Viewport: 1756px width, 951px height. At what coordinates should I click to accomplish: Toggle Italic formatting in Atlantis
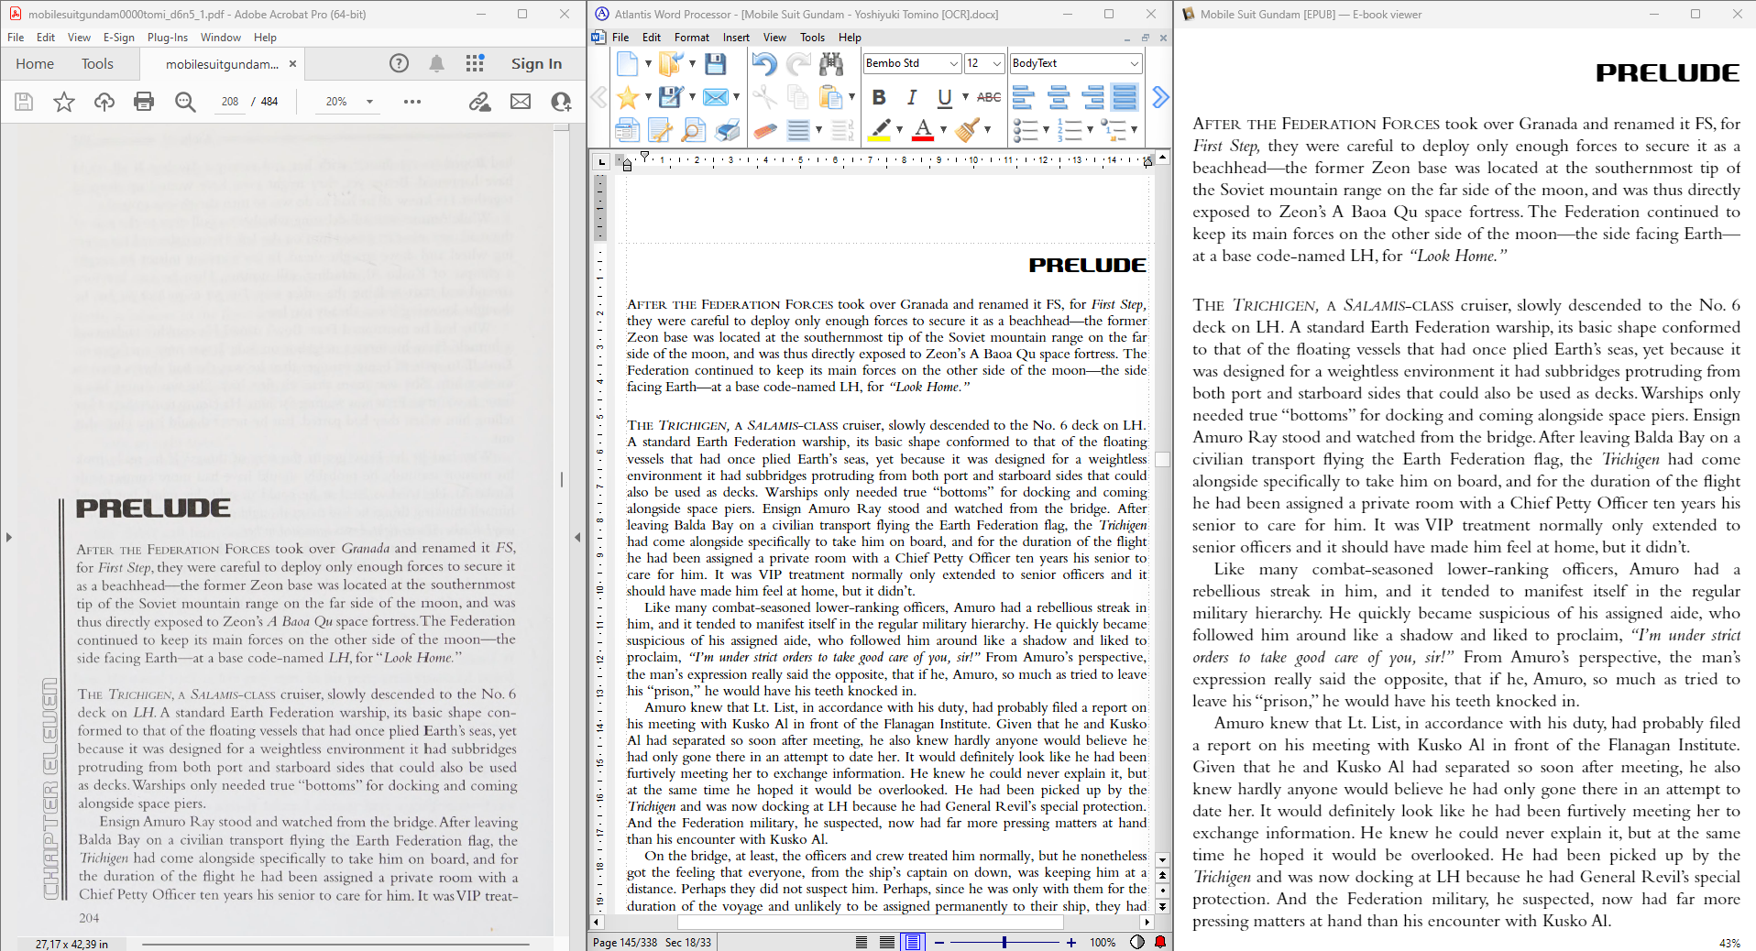click(912, 97)
